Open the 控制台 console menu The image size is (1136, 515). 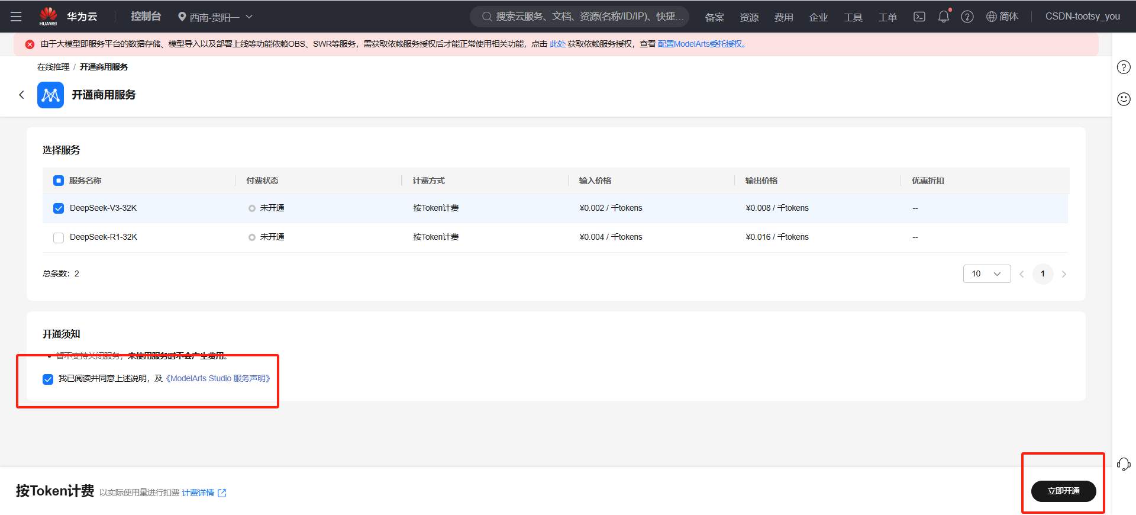[146, 17]
